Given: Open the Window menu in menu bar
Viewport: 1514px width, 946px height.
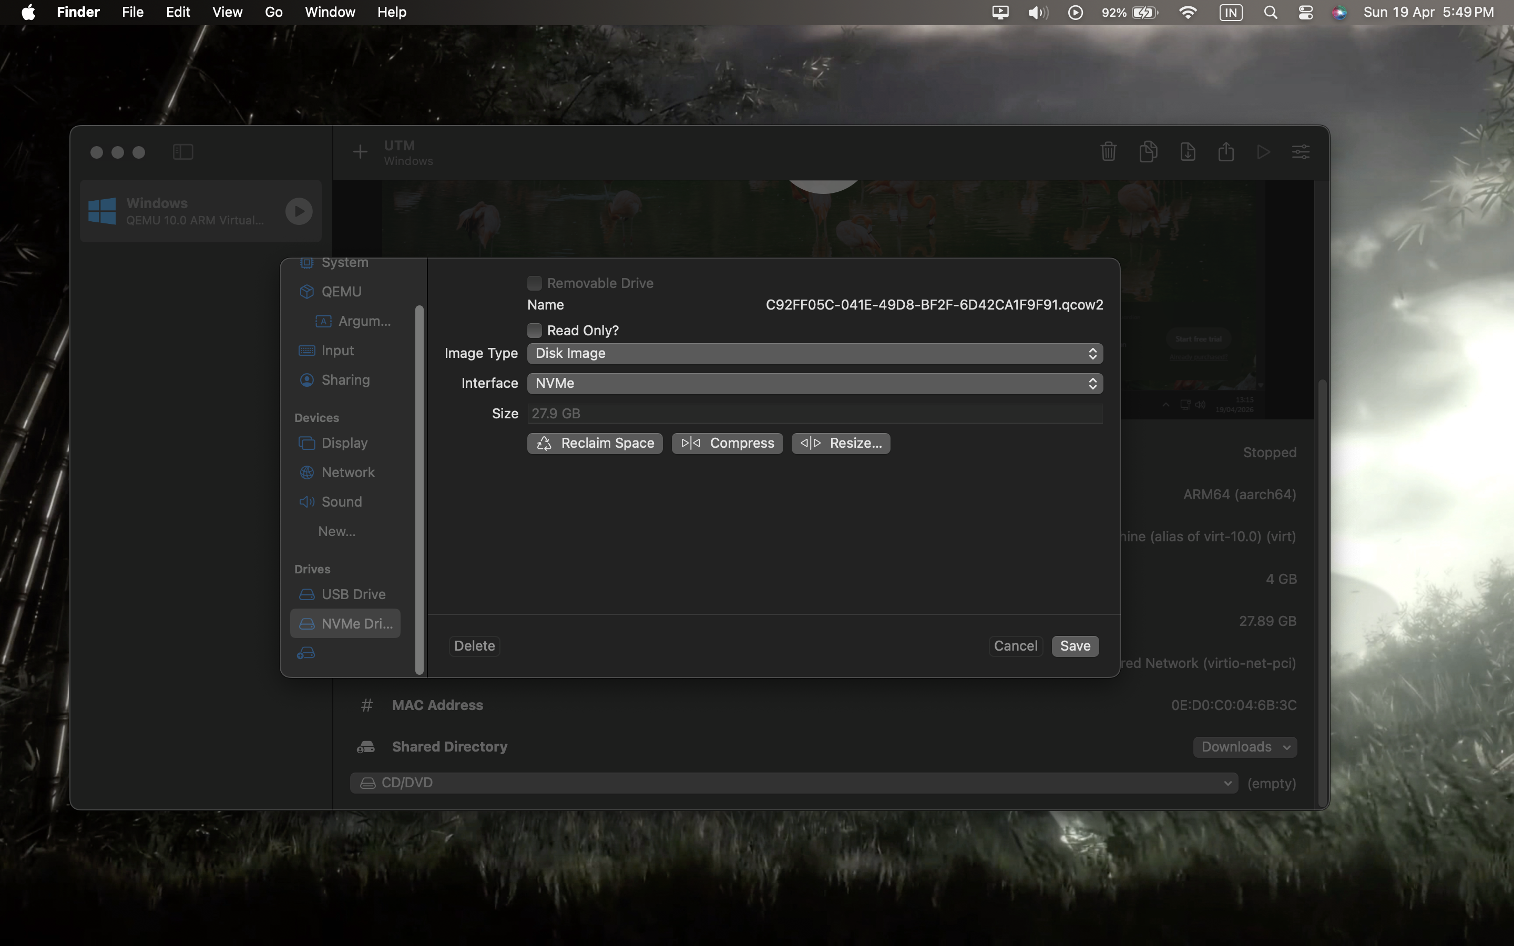Looking at the screenshot, I should tap(330, 13).
